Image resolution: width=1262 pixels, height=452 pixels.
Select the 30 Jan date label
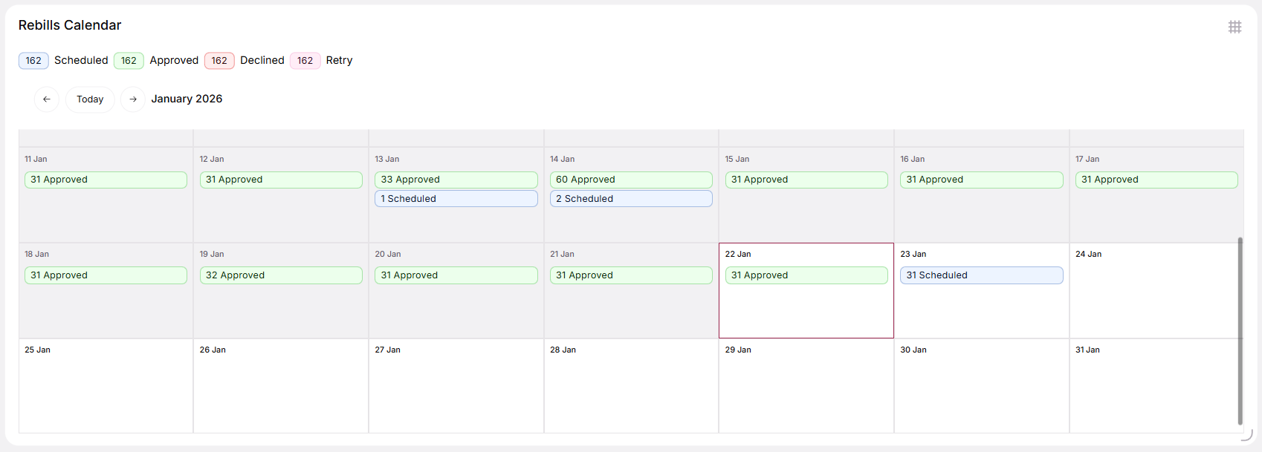point(913,350)
